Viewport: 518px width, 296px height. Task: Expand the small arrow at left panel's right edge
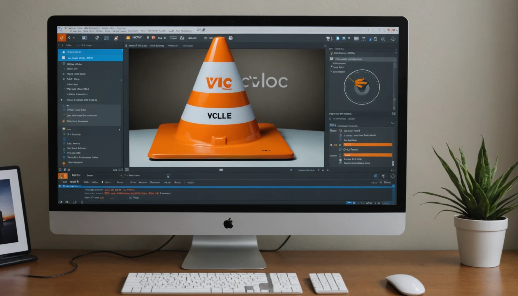121,80
